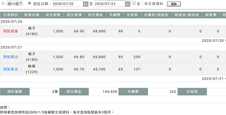
Task: Click 橘子 (6180) in the sell row
Action: 32,57
